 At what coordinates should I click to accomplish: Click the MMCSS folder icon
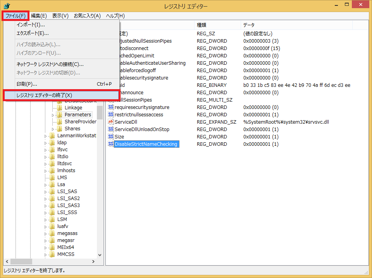(x=52, y=254)
